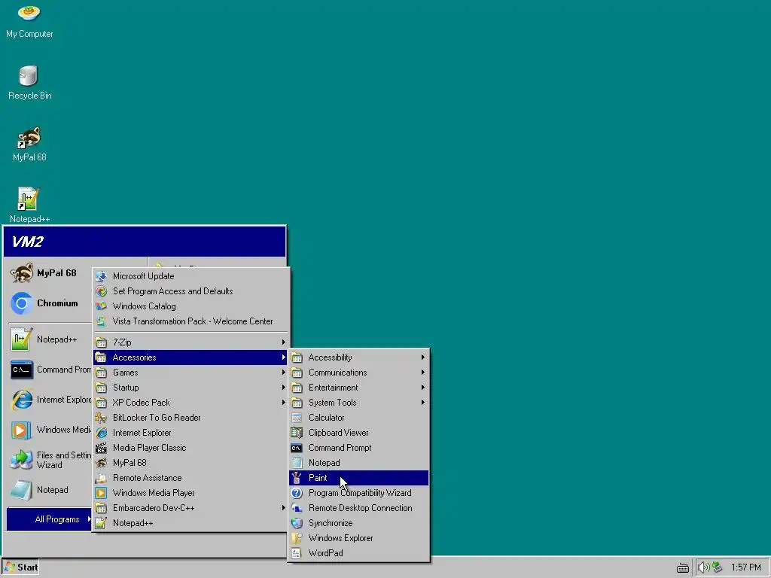Image resolution: width=771 pixels, height=578 pixels.
Task: Click the Microsoft Update icon
Action: click(x=102, y=276)
